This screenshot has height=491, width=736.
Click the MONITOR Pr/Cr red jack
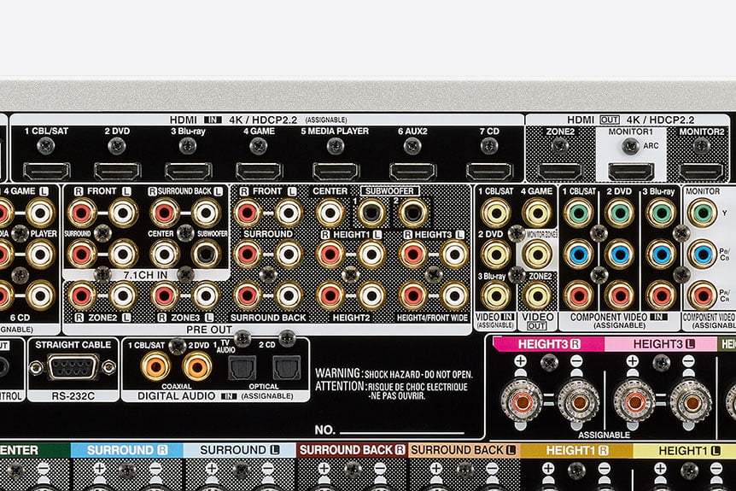(x=702, y=295)
